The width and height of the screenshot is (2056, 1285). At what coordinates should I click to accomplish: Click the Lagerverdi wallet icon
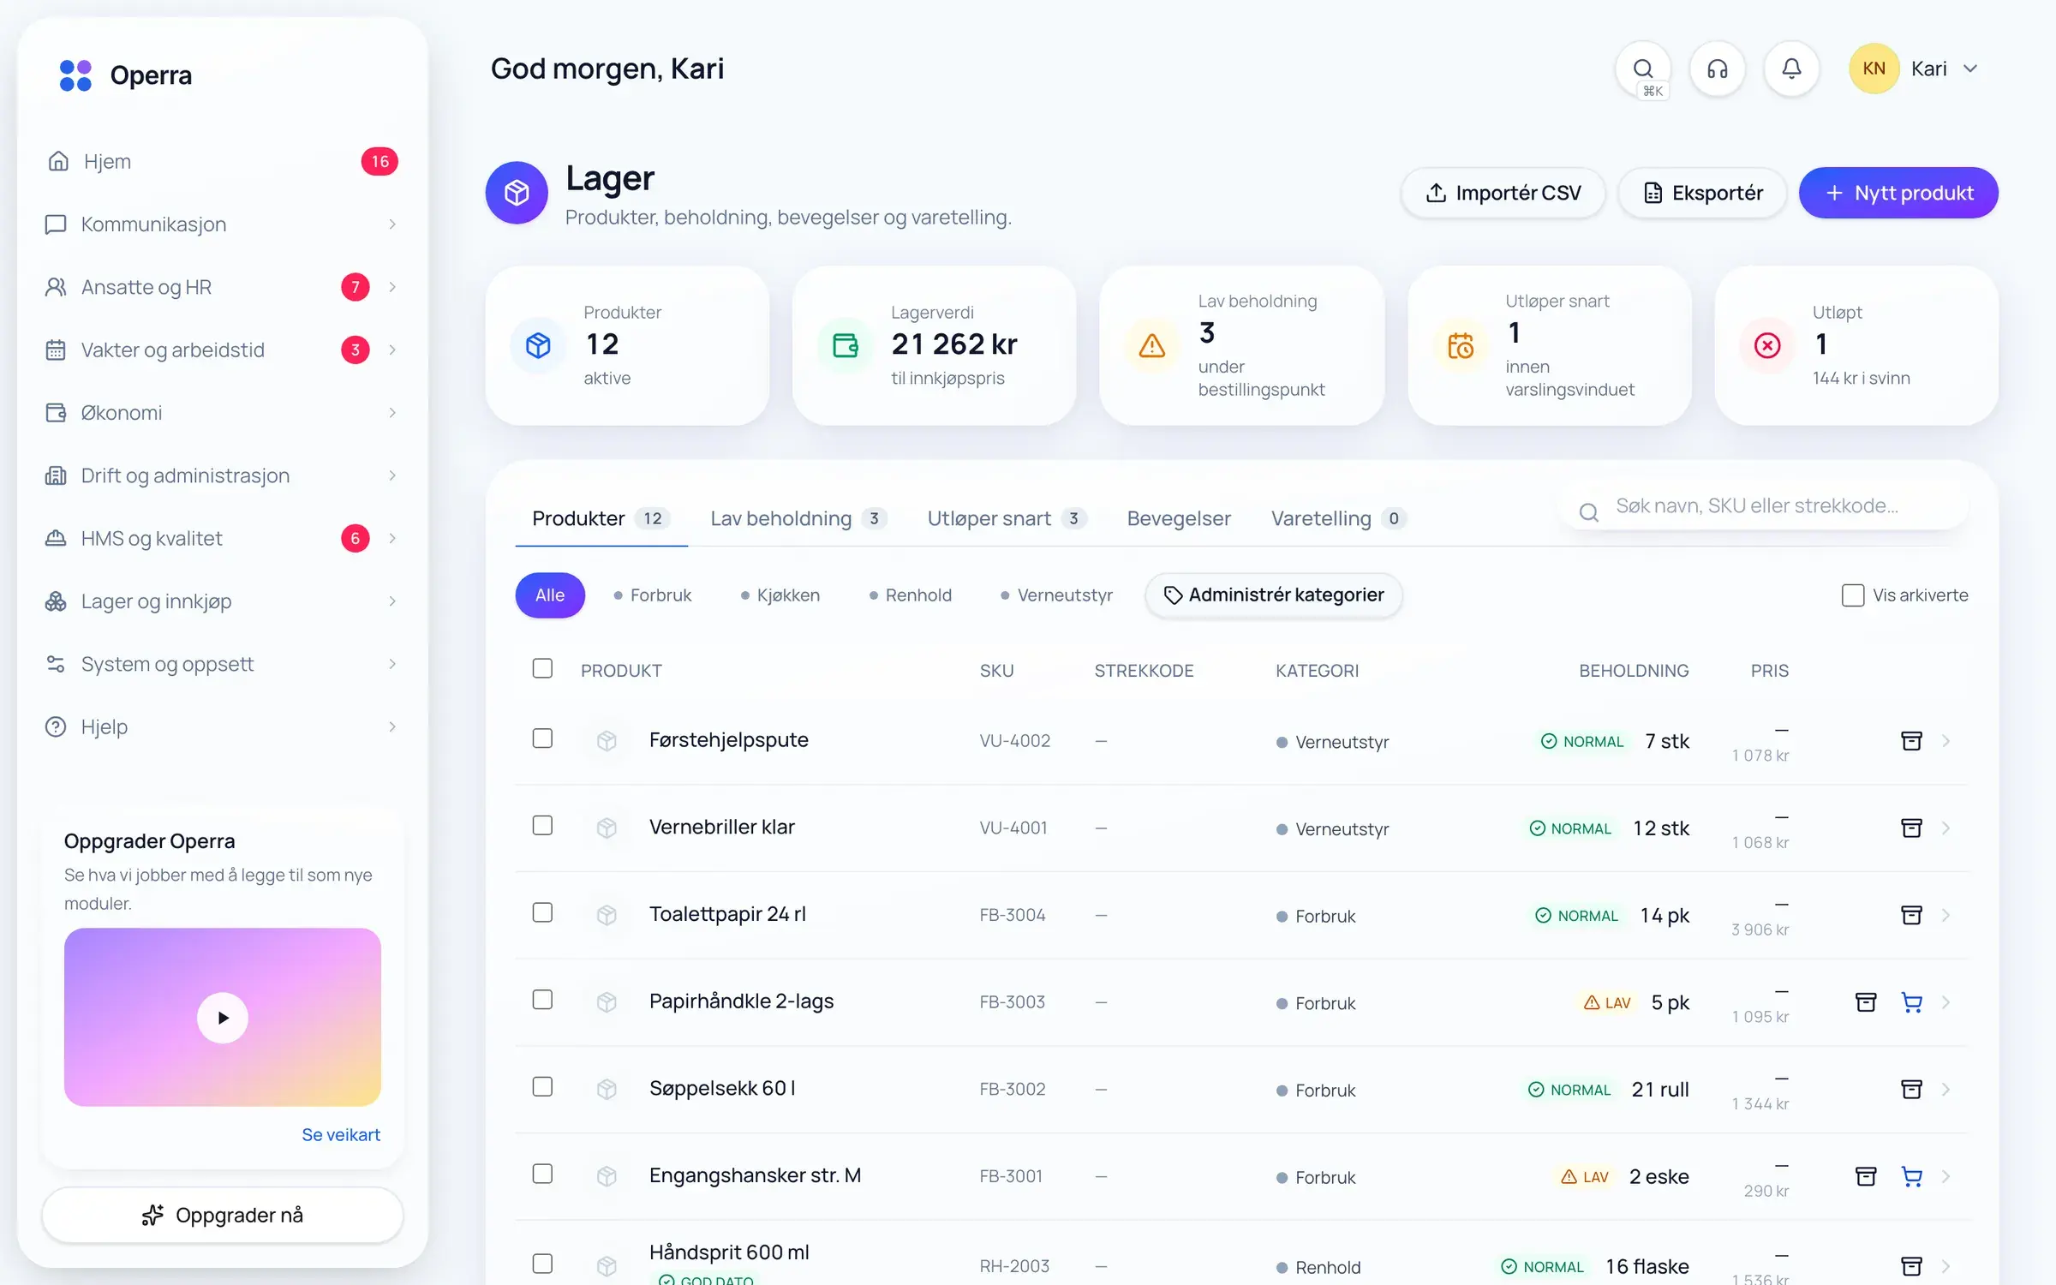coord(845,345)
